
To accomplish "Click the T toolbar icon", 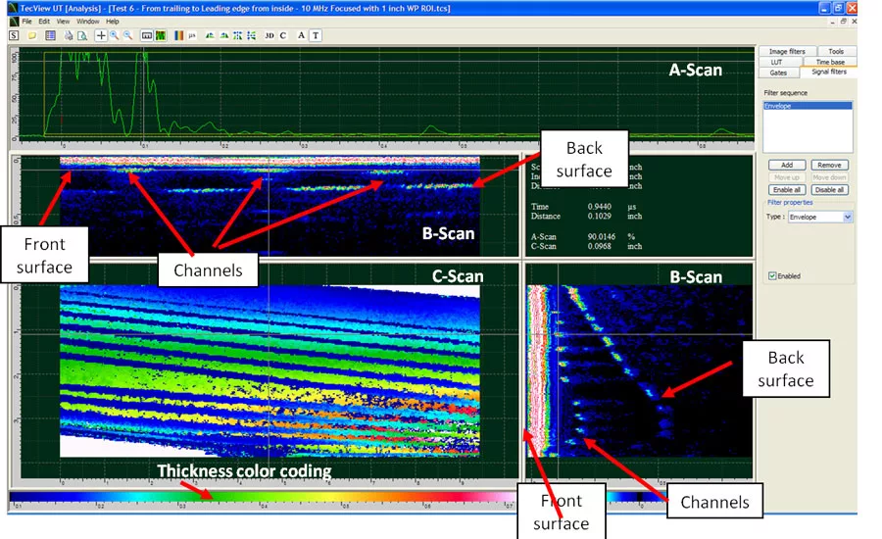I will (316, 35).
